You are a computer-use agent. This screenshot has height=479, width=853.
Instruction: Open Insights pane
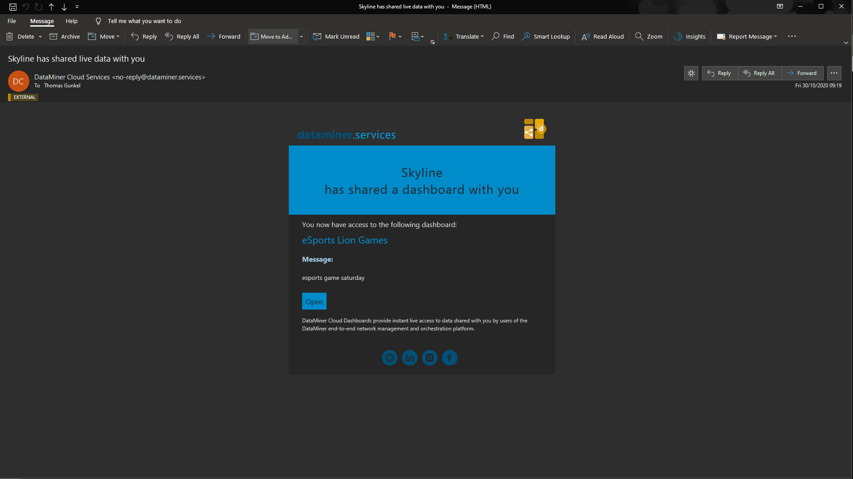click(690, 36)
